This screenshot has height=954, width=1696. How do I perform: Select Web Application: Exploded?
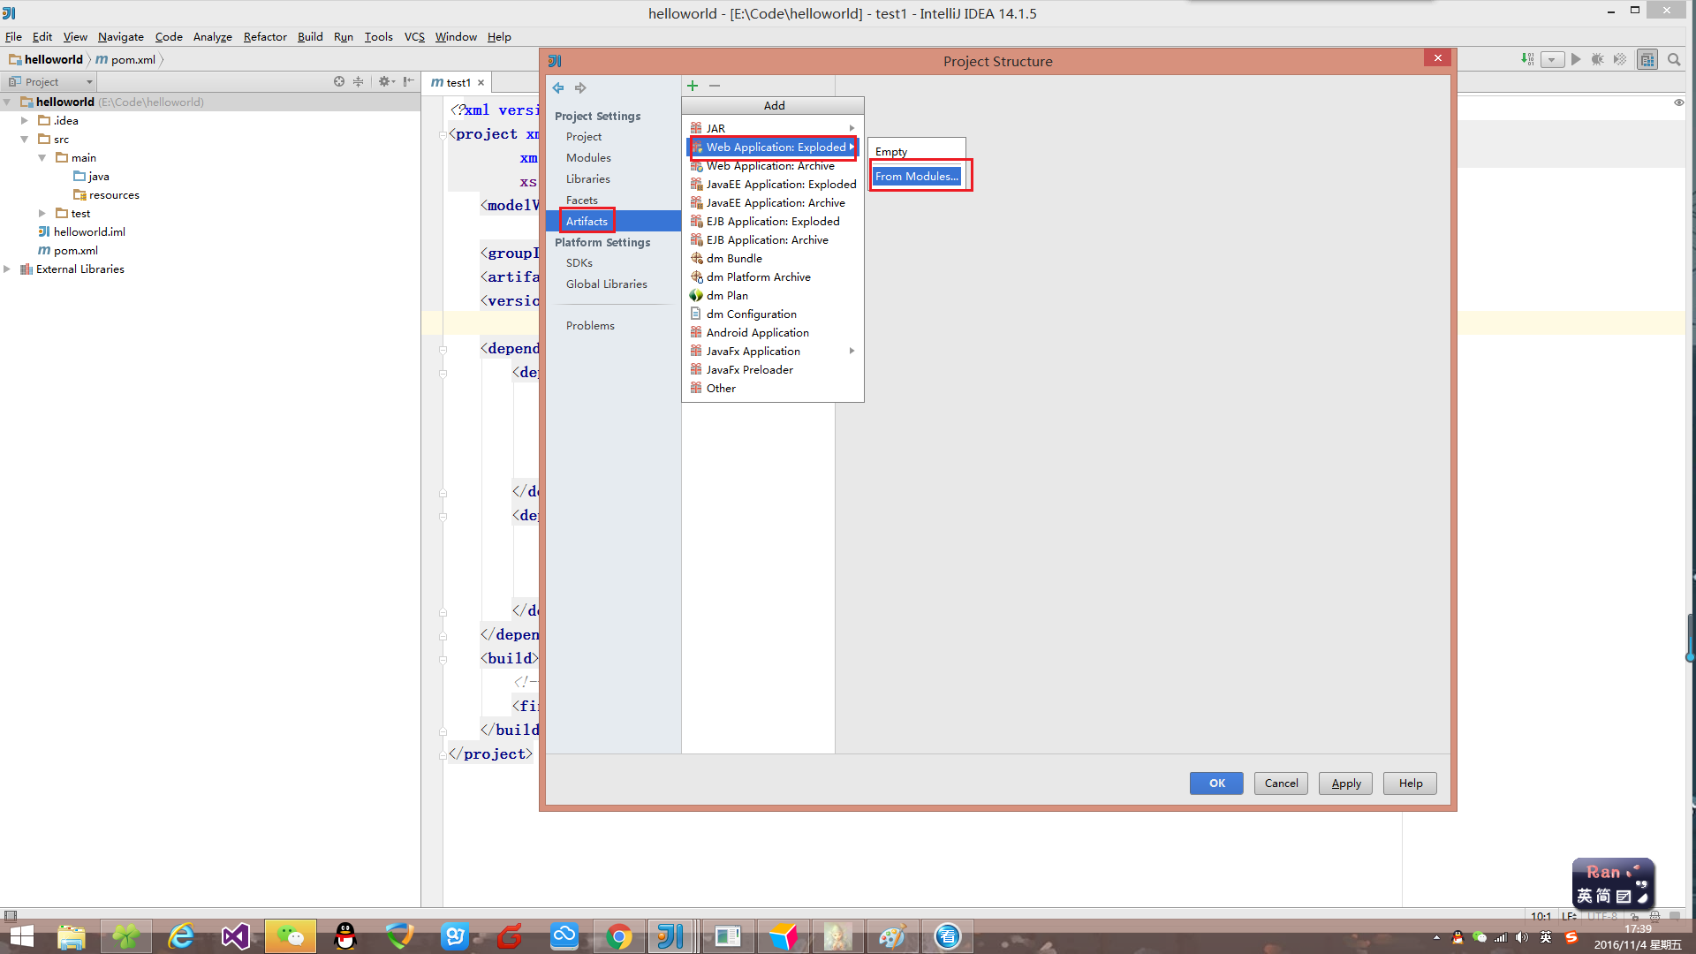(772, 148)
